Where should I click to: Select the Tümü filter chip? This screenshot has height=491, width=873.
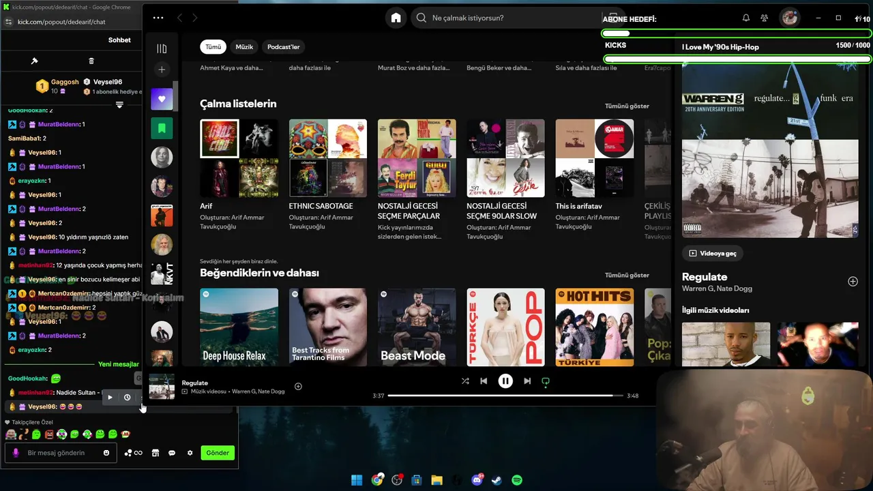[x=213, y=47]
